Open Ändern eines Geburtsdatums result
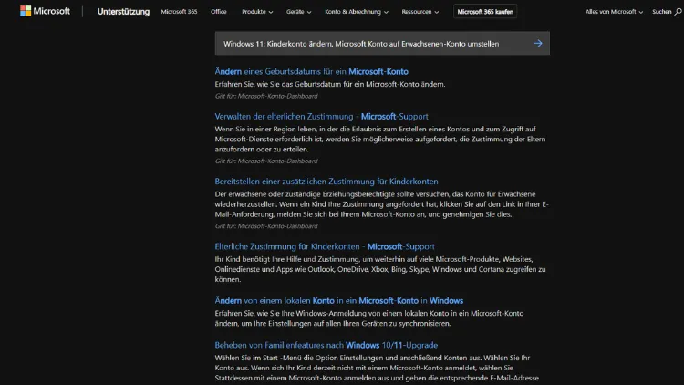This screenshot has height=385, width=684. pos(312,71)
